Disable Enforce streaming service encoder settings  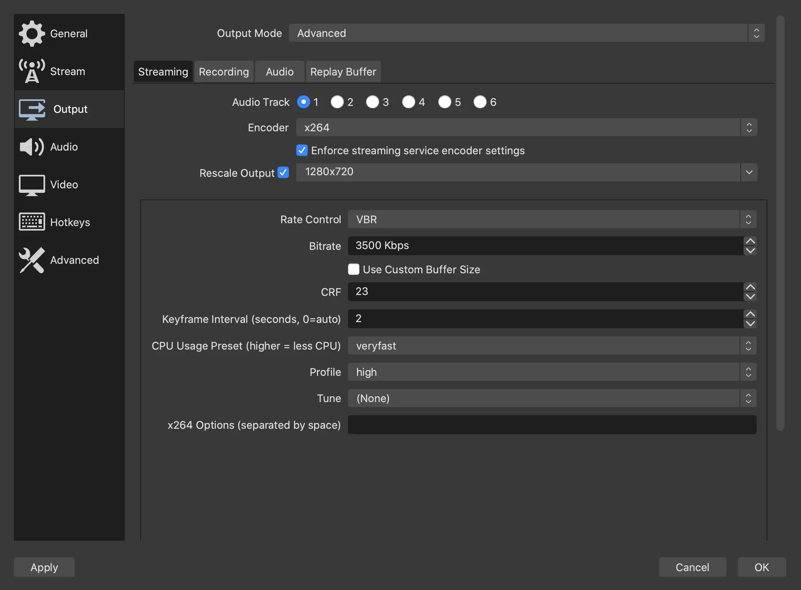302,150
